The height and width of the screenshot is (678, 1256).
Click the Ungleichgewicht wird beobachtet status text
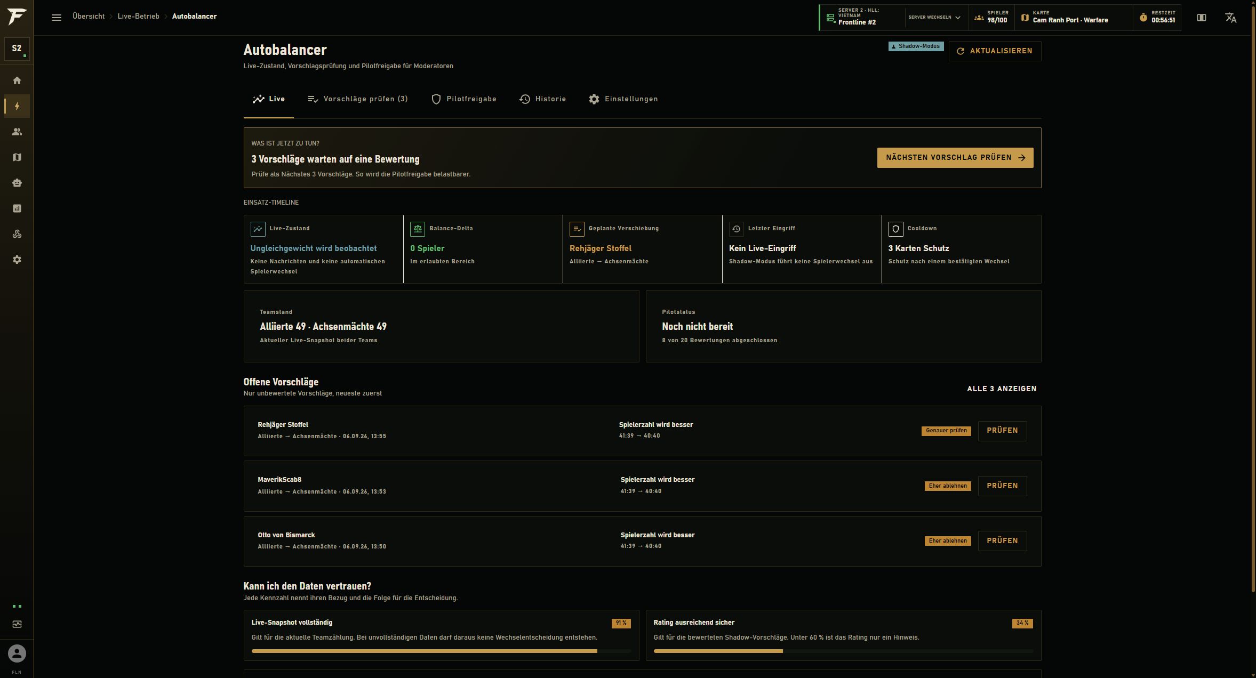314,248
